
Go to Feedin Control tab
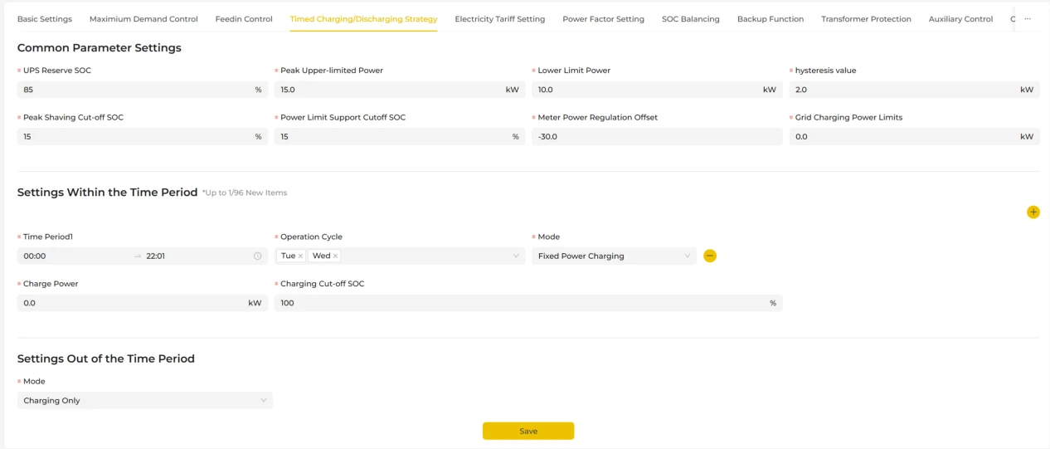[x=244, y=19]
